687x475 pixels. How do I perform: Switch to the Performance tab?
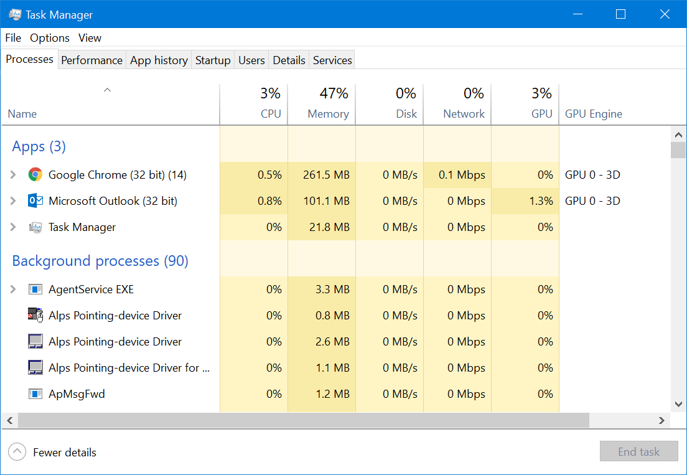pos(91,60)
